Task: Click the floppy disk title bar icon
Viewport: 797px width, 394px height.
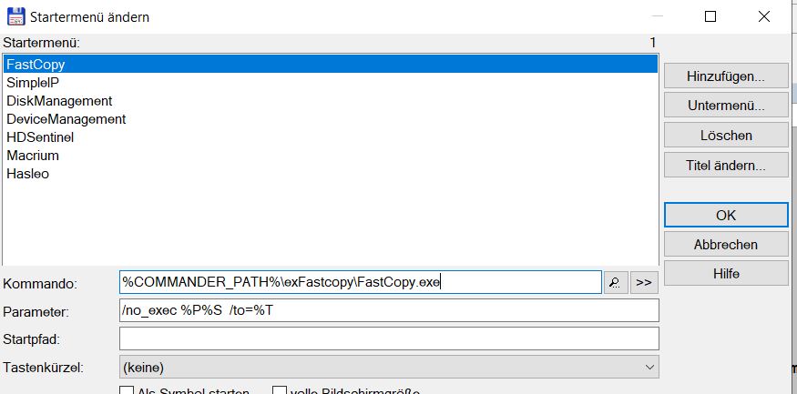Action: point(15,16)
